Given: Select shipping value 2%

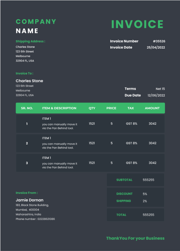Looking at the screenshot, I should click(145, 201).
